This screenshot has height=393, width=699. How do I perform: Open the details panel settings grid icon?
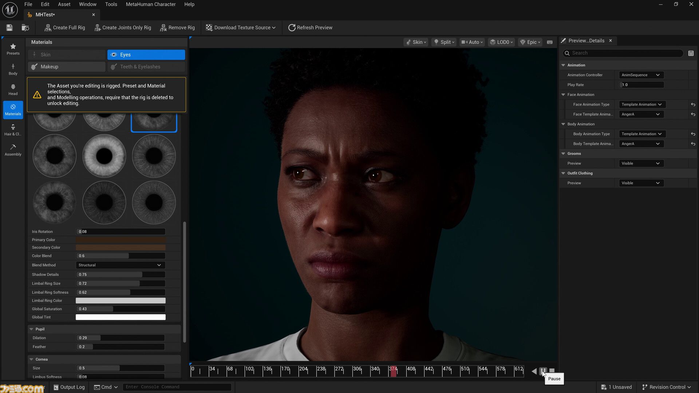[x=691, y=53]
